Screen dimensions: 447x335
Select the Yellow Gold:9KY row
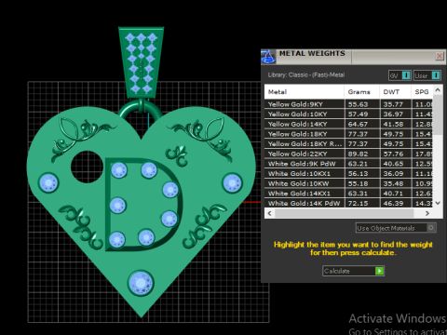coord(348,104)
